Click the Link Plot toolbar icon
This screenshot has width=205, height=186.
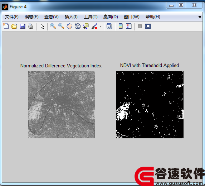[109, 26]
